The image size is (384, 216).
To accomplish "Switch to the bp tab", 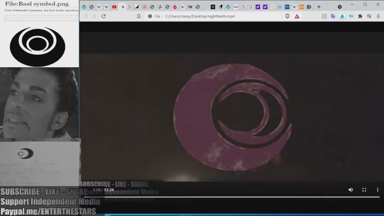I will point(190,7).
